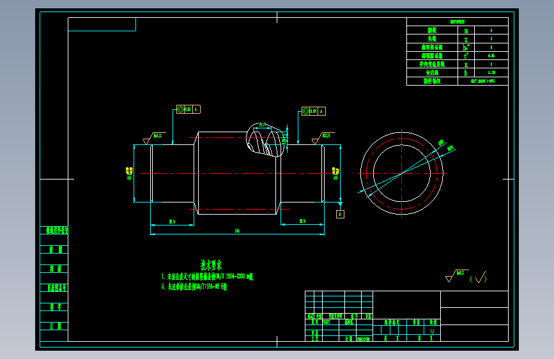The image size is (554, 359).
Task: Click the 日期 cell in left margin strip
Action: [x=54, y=326]
